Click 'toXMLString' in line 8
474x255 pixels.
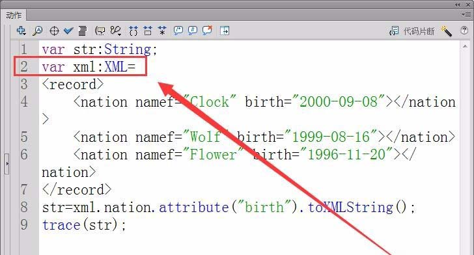click(x=351, y=208)
